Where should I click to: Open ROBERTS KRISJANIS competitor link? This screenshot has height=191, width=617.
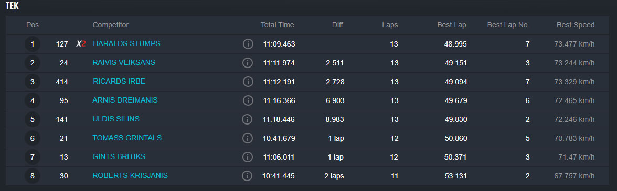130,175
